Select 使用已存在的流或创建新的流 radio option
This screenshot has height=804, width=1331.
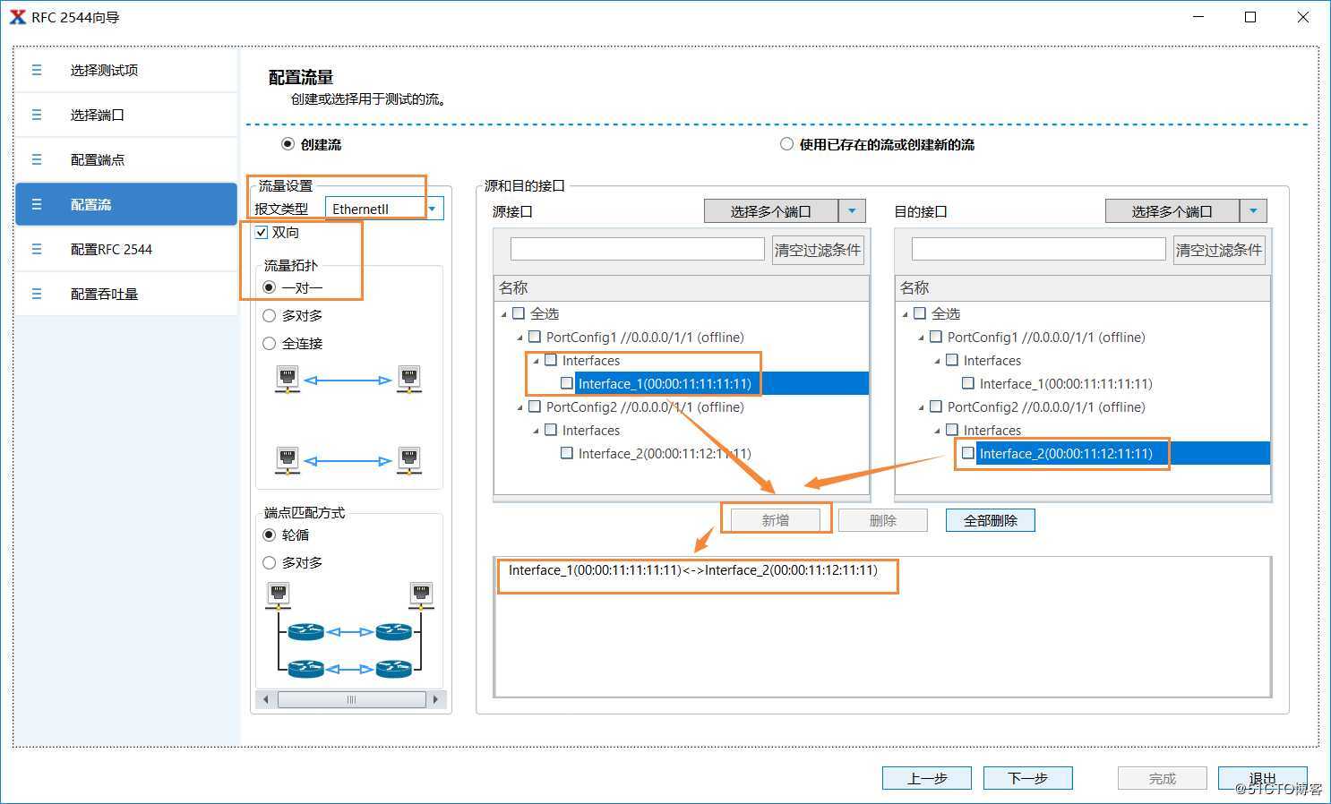pos(786,144)
